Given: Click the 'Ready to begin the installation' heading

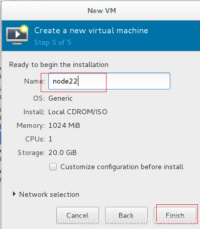Looking at the screenshot, I should pyautogui.click(x=59, y=64).
